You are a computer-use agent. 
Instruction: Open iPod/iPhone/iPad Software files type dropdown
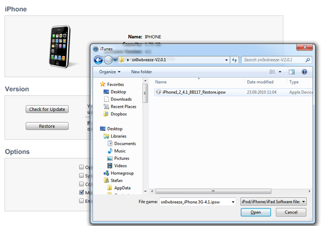tap(273, 201)
